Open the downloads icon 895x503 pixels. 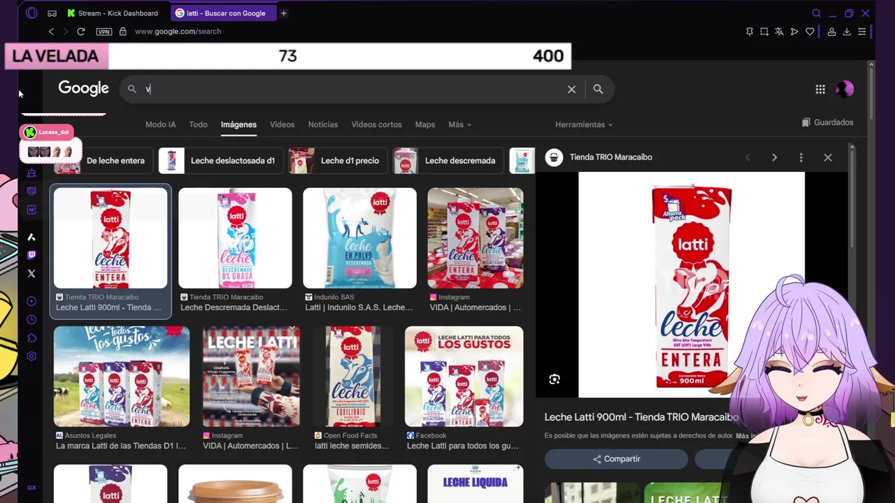click(847, 31)
